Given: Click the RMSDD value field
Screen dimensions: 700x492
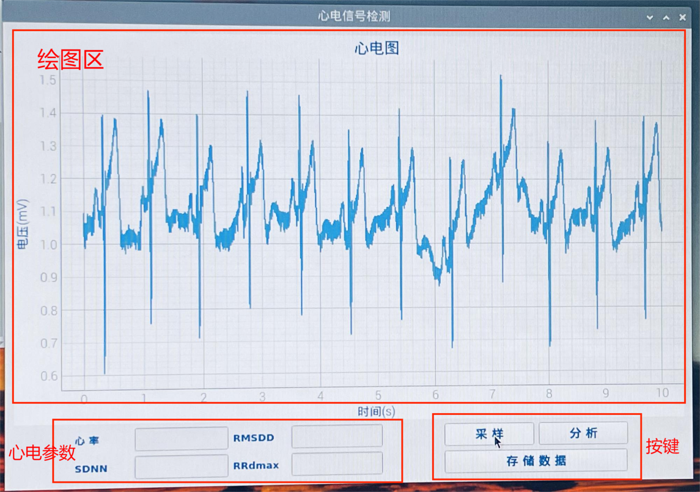Looking at the screenshot, I should [337, 436].
